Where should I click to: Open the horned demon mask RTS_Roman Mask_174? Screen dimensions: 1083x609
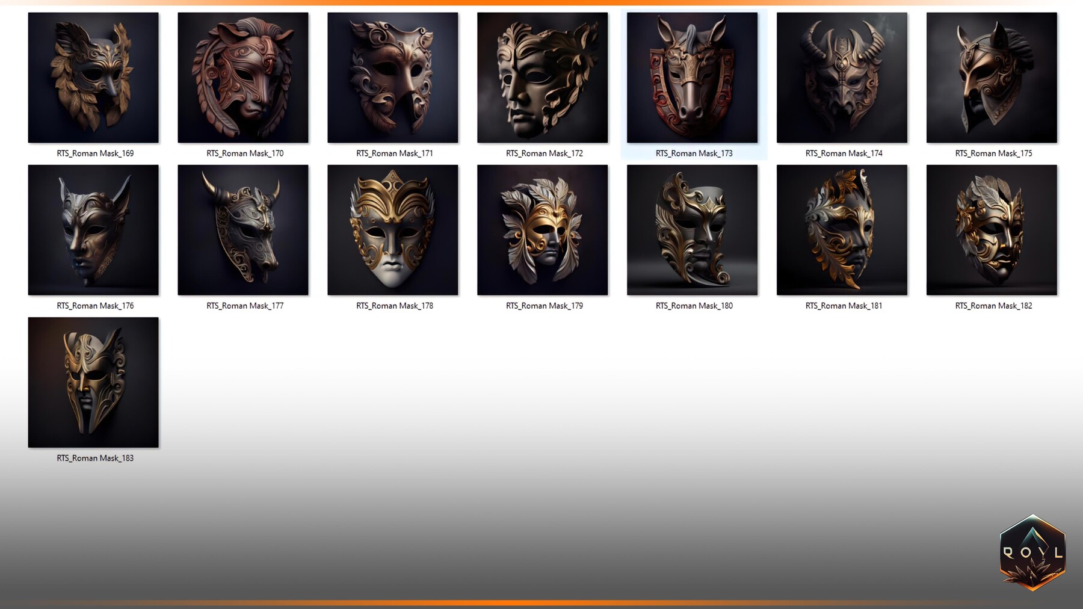tap(842, 77)
